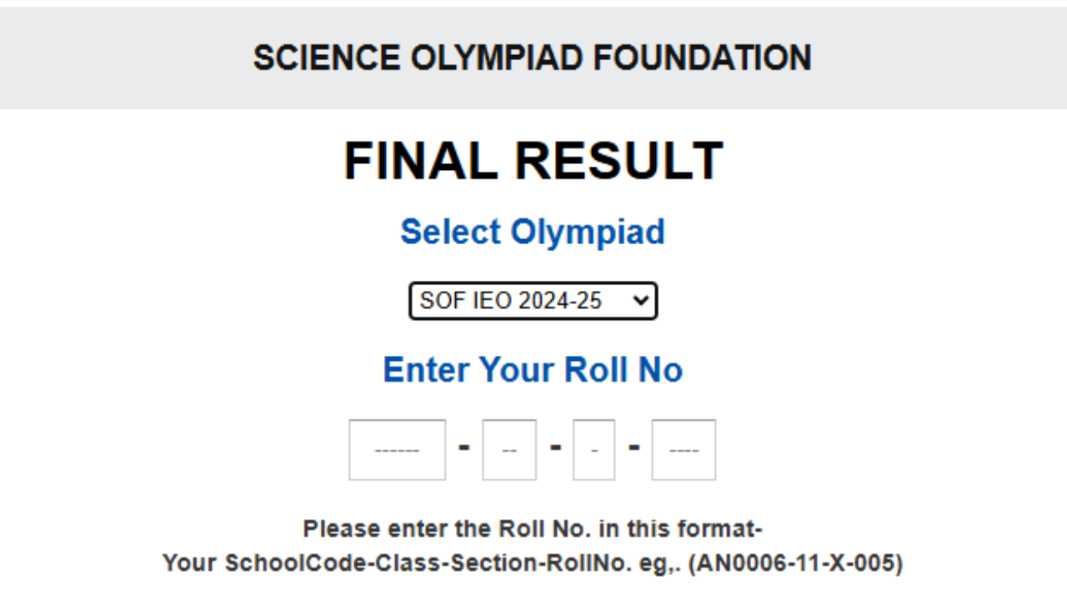This screenshot has width=1067, height=600.
Task: Click the dash between section and roll number fields
Action: click(634, 447)
